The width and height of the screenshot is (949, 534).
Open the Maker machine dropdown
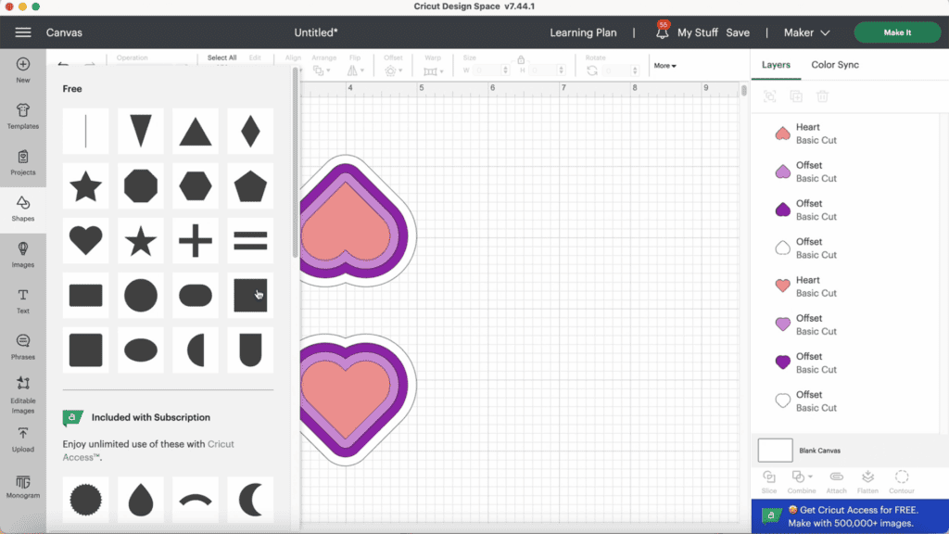[807, 32]
